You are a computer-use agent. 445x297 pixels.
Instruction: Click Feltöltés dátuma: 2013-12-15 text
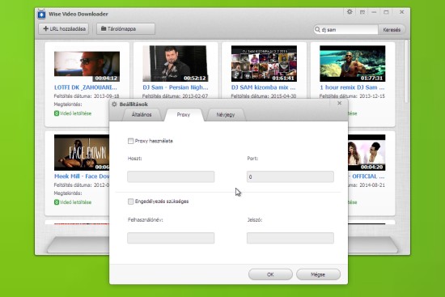(x=352, y=96)
